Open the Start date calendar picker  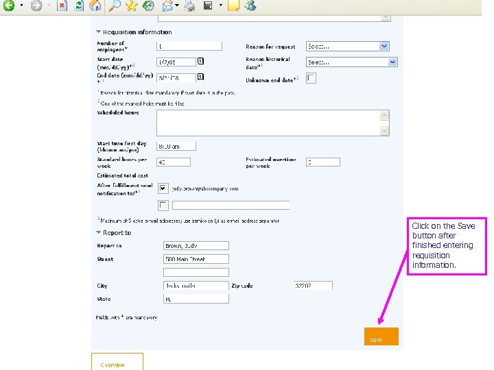pos(200,61)
